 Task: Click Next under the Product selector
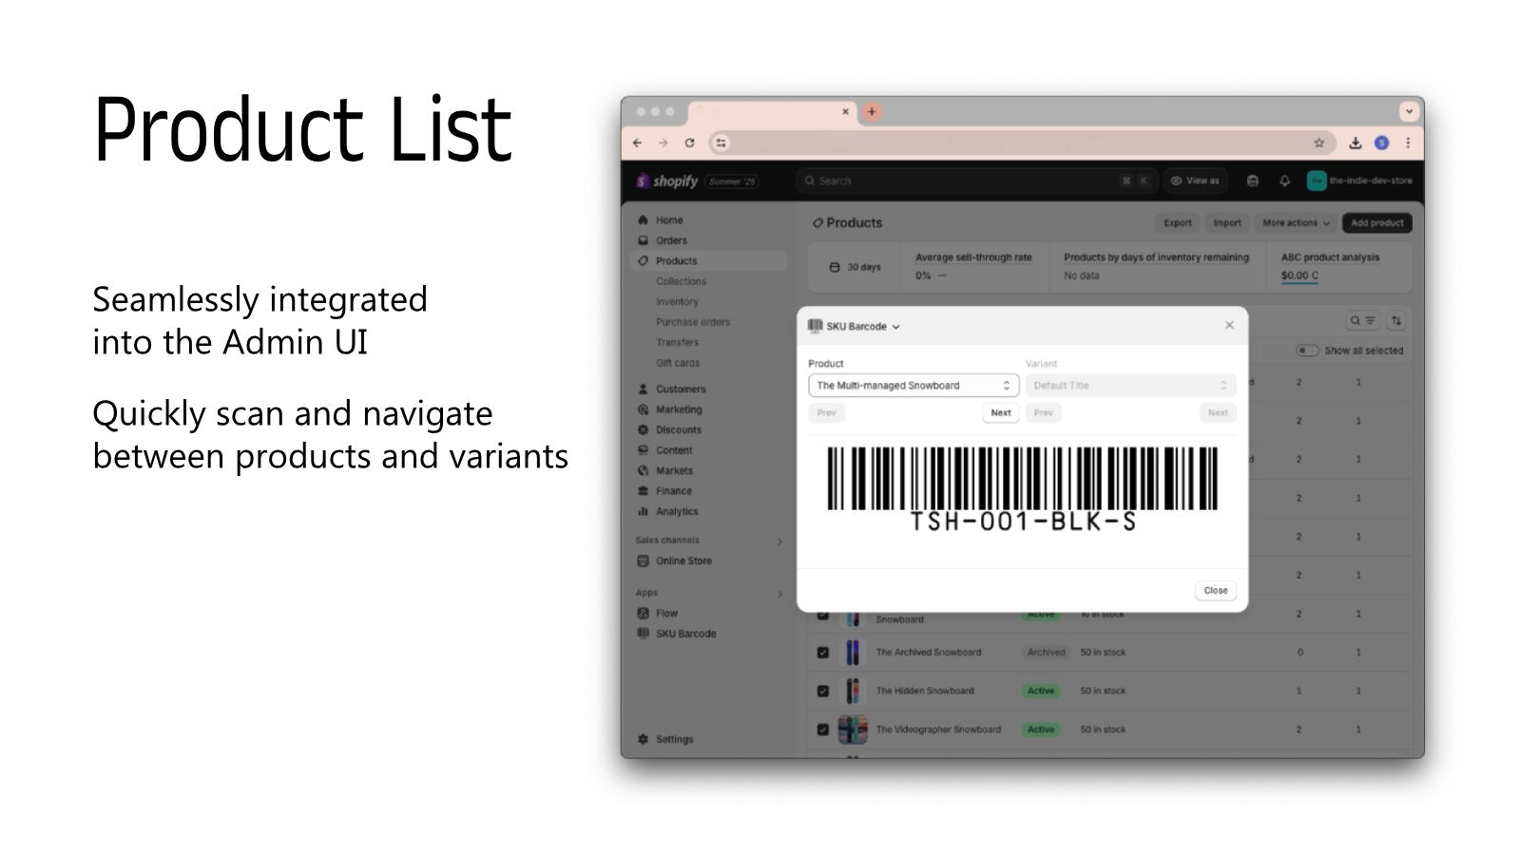click(x=1000, y=413)
